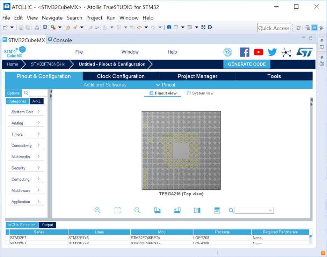Click the peripheral search input field
Viewport: 327px width, 257px height.
point(38,93)
